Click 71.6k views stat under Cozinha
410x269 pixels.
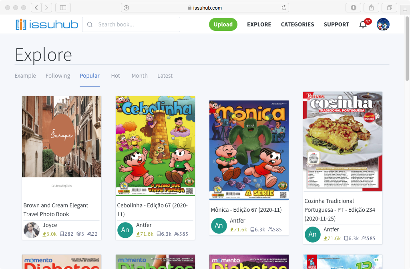pos(332,239)
